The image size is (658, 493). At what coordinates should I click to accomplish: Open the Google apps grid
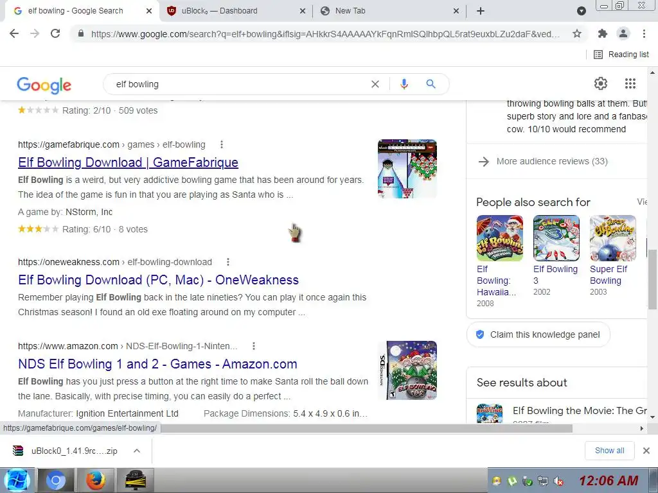tap(630, 83)
